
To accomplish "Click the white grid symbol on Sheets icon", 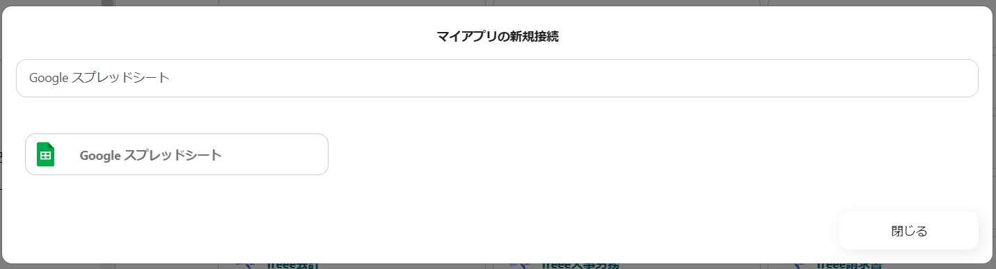I will tap(45, 156).
